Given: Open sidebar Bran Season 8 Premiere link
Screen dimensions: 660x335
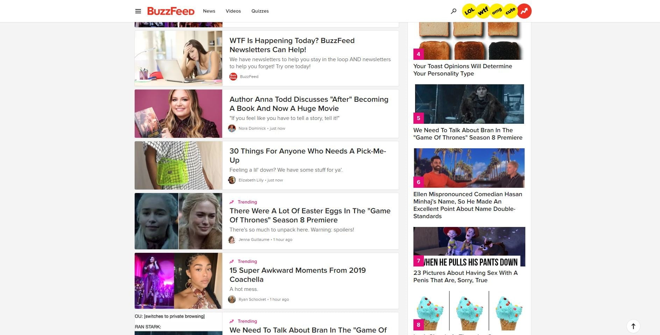Looking at the screenshot, I should [x=468, y=134].
